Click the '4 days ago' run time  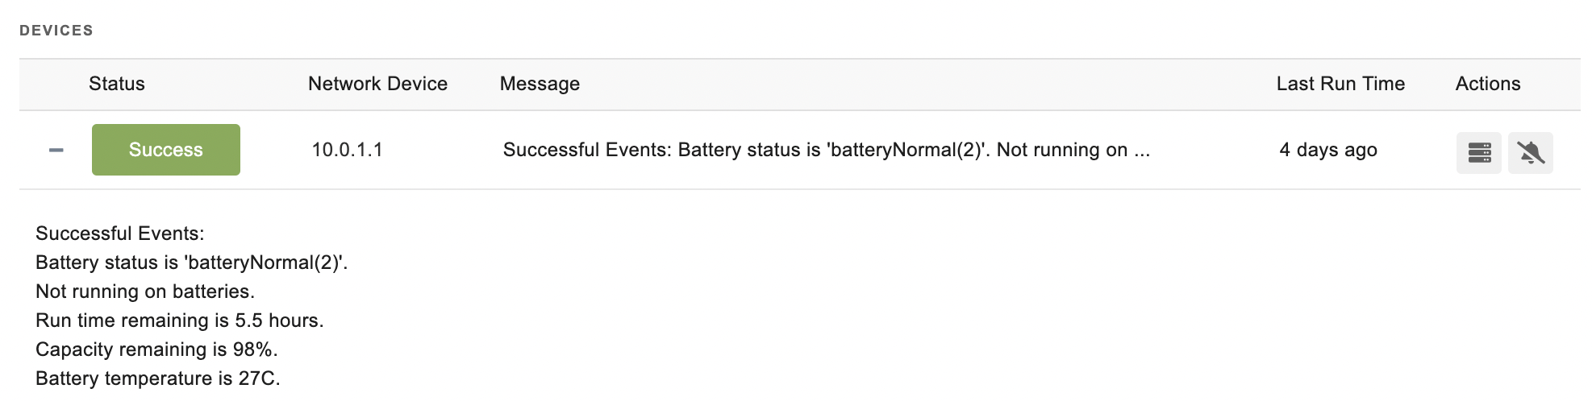click(x=1328, y=150)
